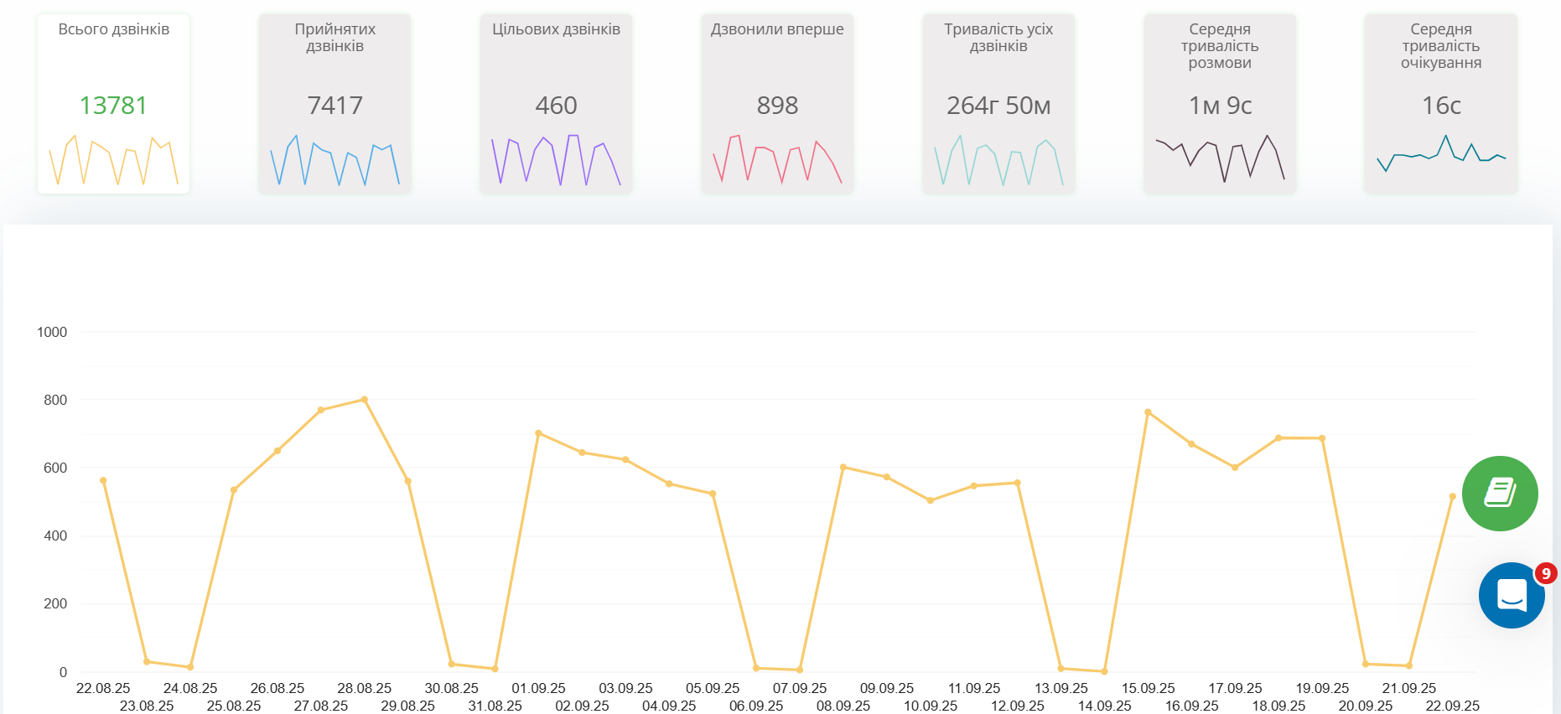
Task: Click the chart data point for 17.09.25
Action: (1235, 468)
